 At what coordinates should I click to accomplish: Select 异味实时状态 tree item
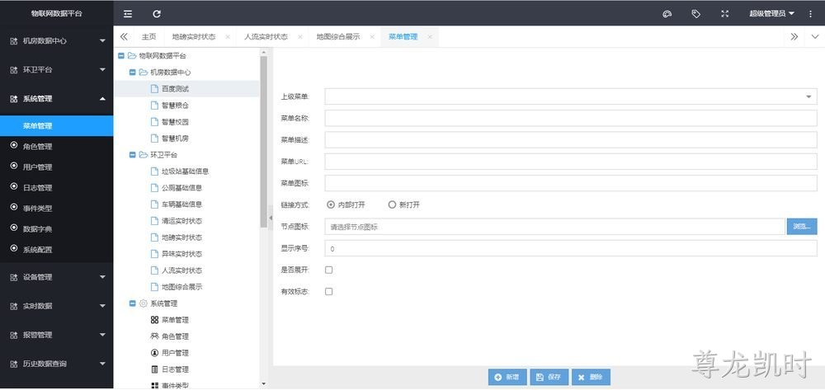point(182,254)
